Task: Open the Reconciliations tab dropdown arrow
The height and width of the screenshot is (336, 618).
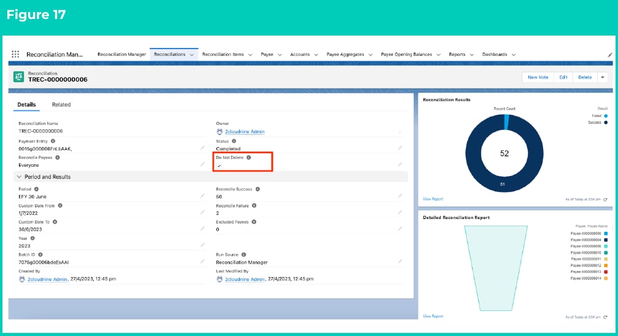Action: pyautogui.click(x=192, y=55)
